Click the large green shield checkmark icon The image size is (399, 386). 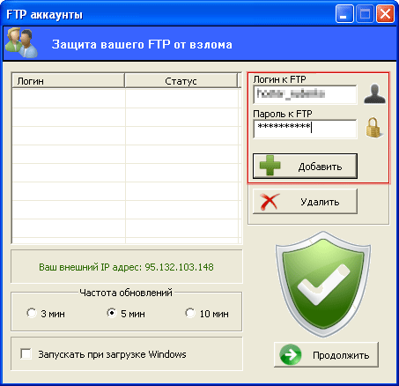click(x=323, y=283)
